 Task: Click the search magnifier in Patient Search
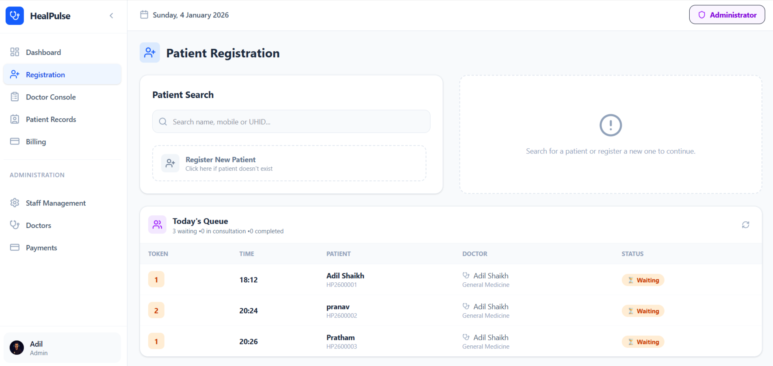point(163,121)
